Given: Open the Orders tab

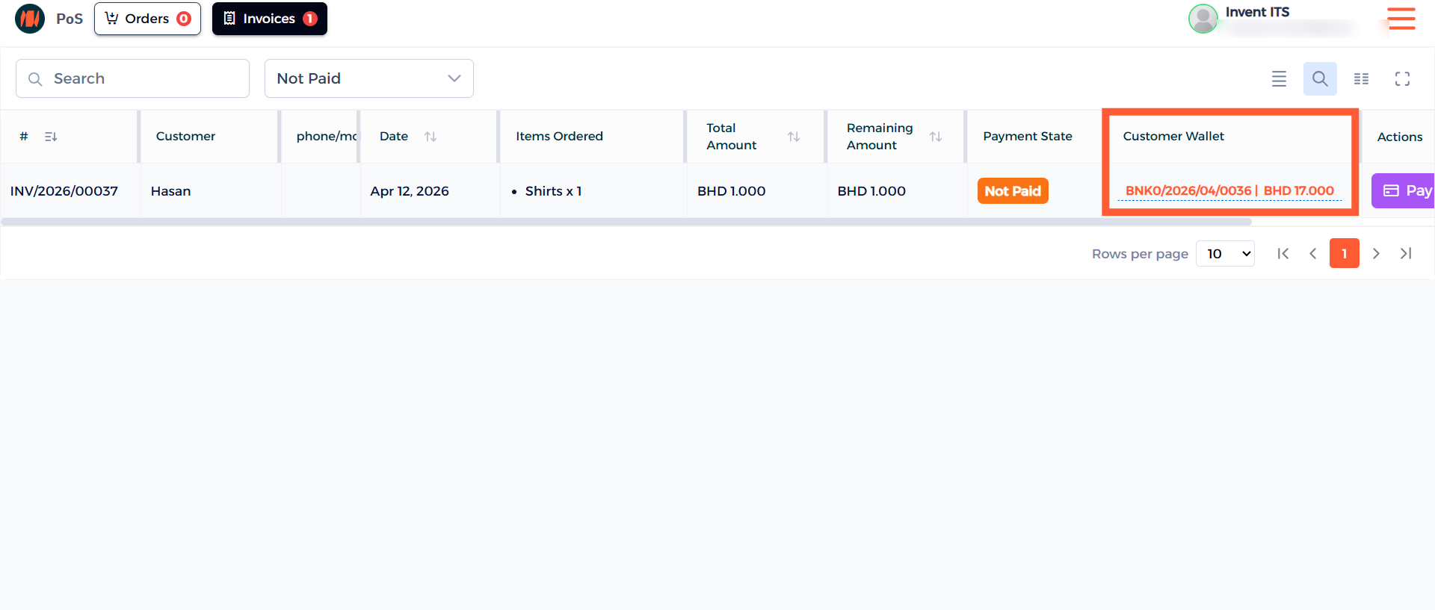Looking at the screenshot, I should tap(147, 19).
